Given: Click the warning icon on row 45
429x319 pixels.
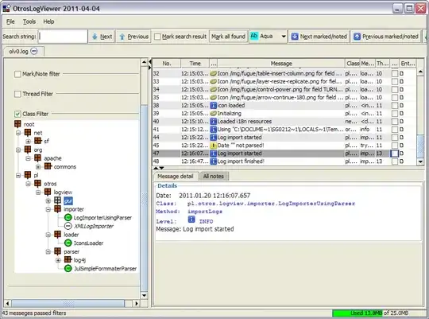Looking at the screenshot, I should pos(214,146).
